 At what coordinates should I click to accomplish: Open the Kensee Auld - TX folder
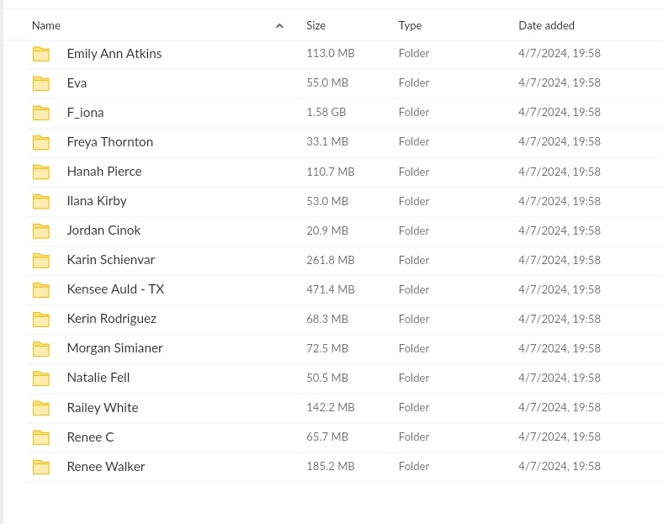[115, 289]
